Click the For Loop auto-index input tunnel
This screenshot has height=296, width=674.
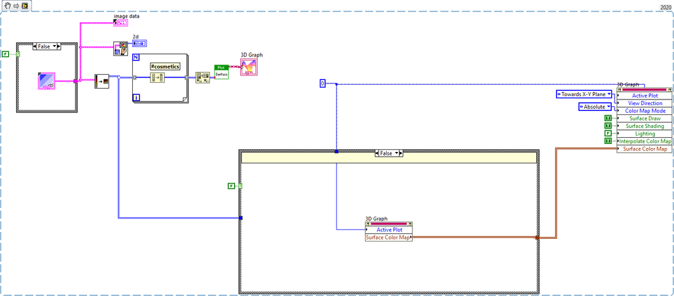[x=134, y=77]
